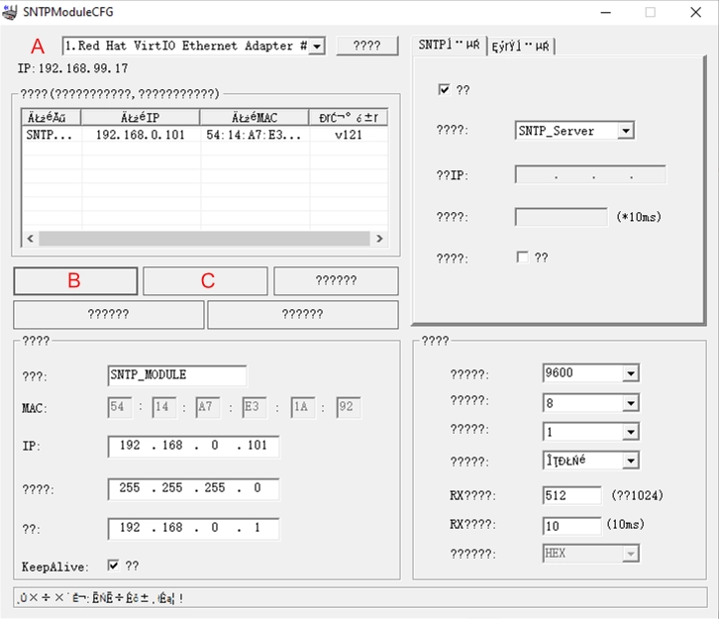Click the SNTP_MODULE name field
The height and width of the screenshot is (619, 719).
pyautogui.click(x=177, y=375)
